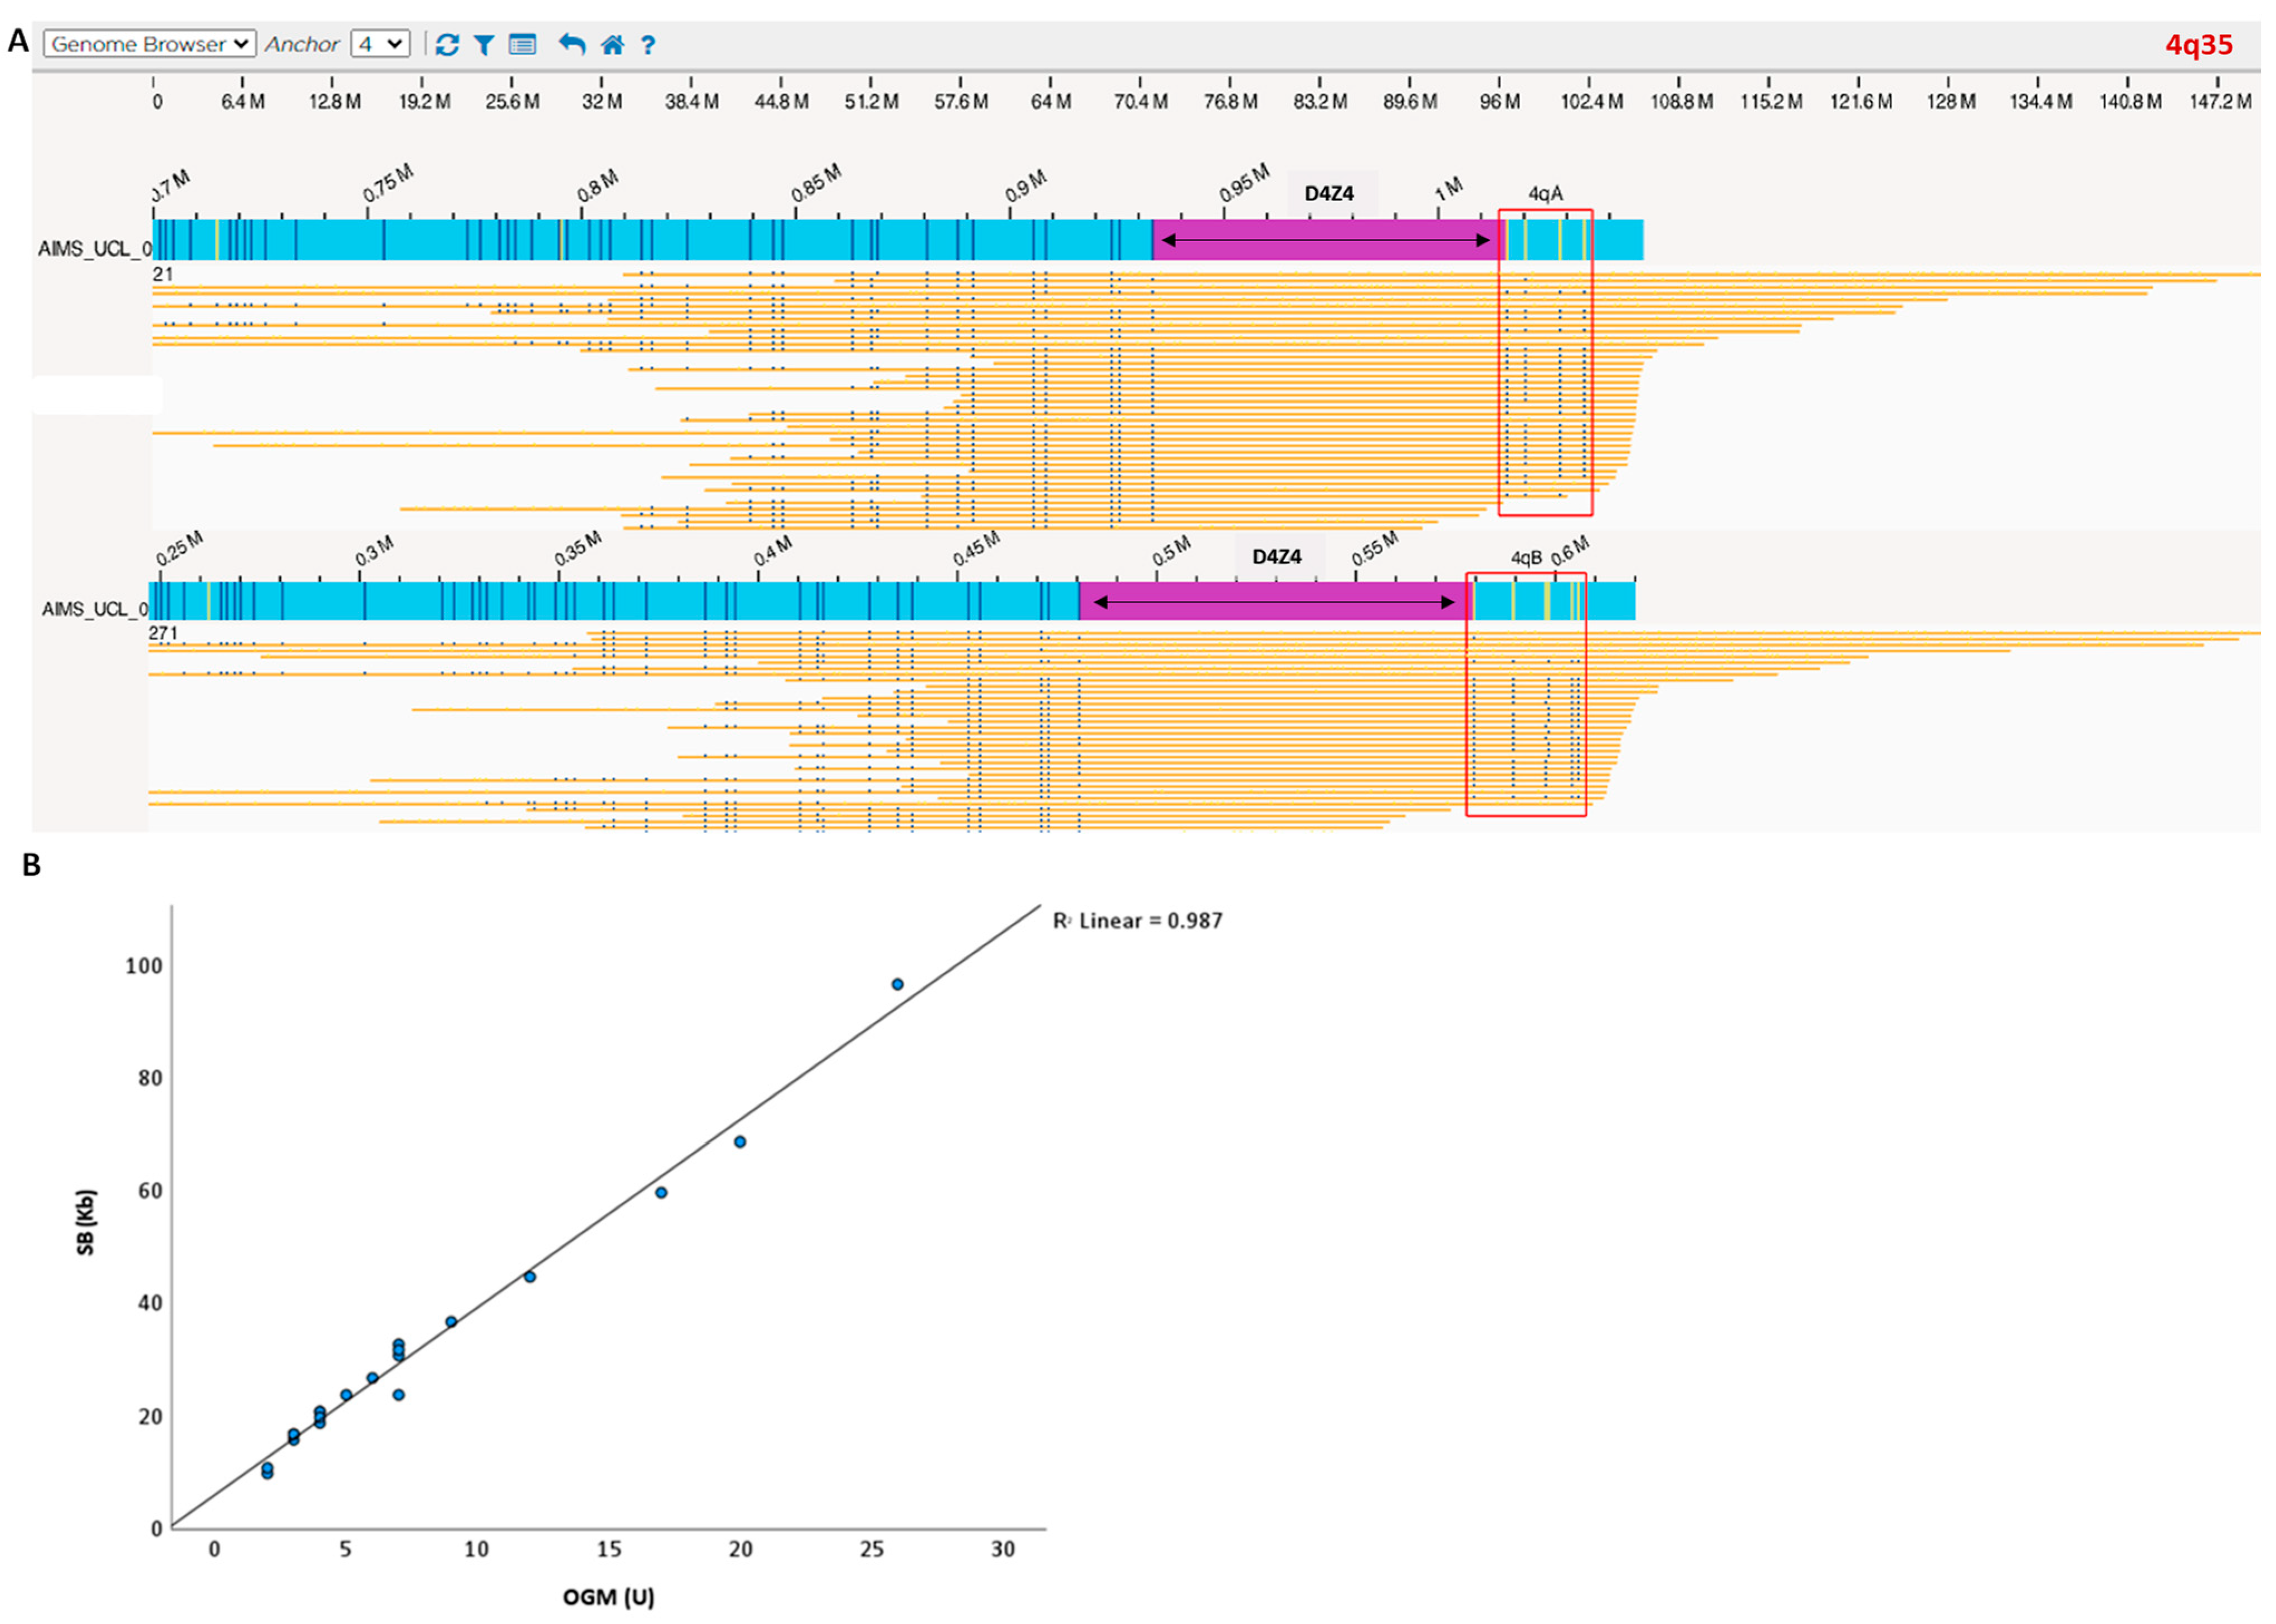Open help question mark icon

(648, 45)
